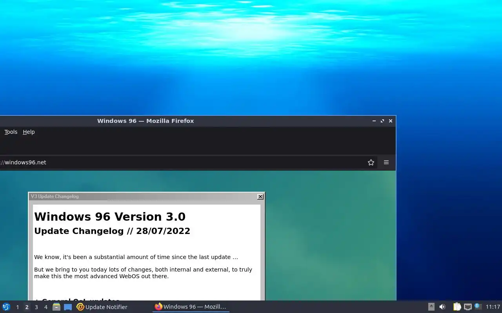502x313 pixels.
Task: Switch to workspace 4
Action: [x=45, y=307]
